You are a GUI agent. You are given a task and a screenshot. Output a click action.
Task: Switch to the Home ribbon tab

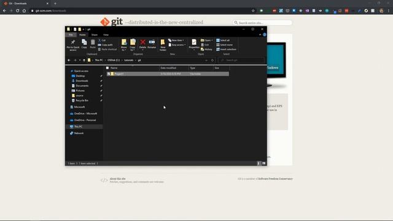point(82,35)
